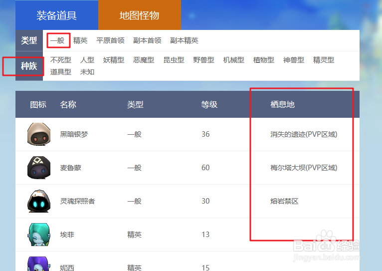Screen dimensions: 382x271
Task: Click the 类型 filter row label
Action: coord(29,40)
